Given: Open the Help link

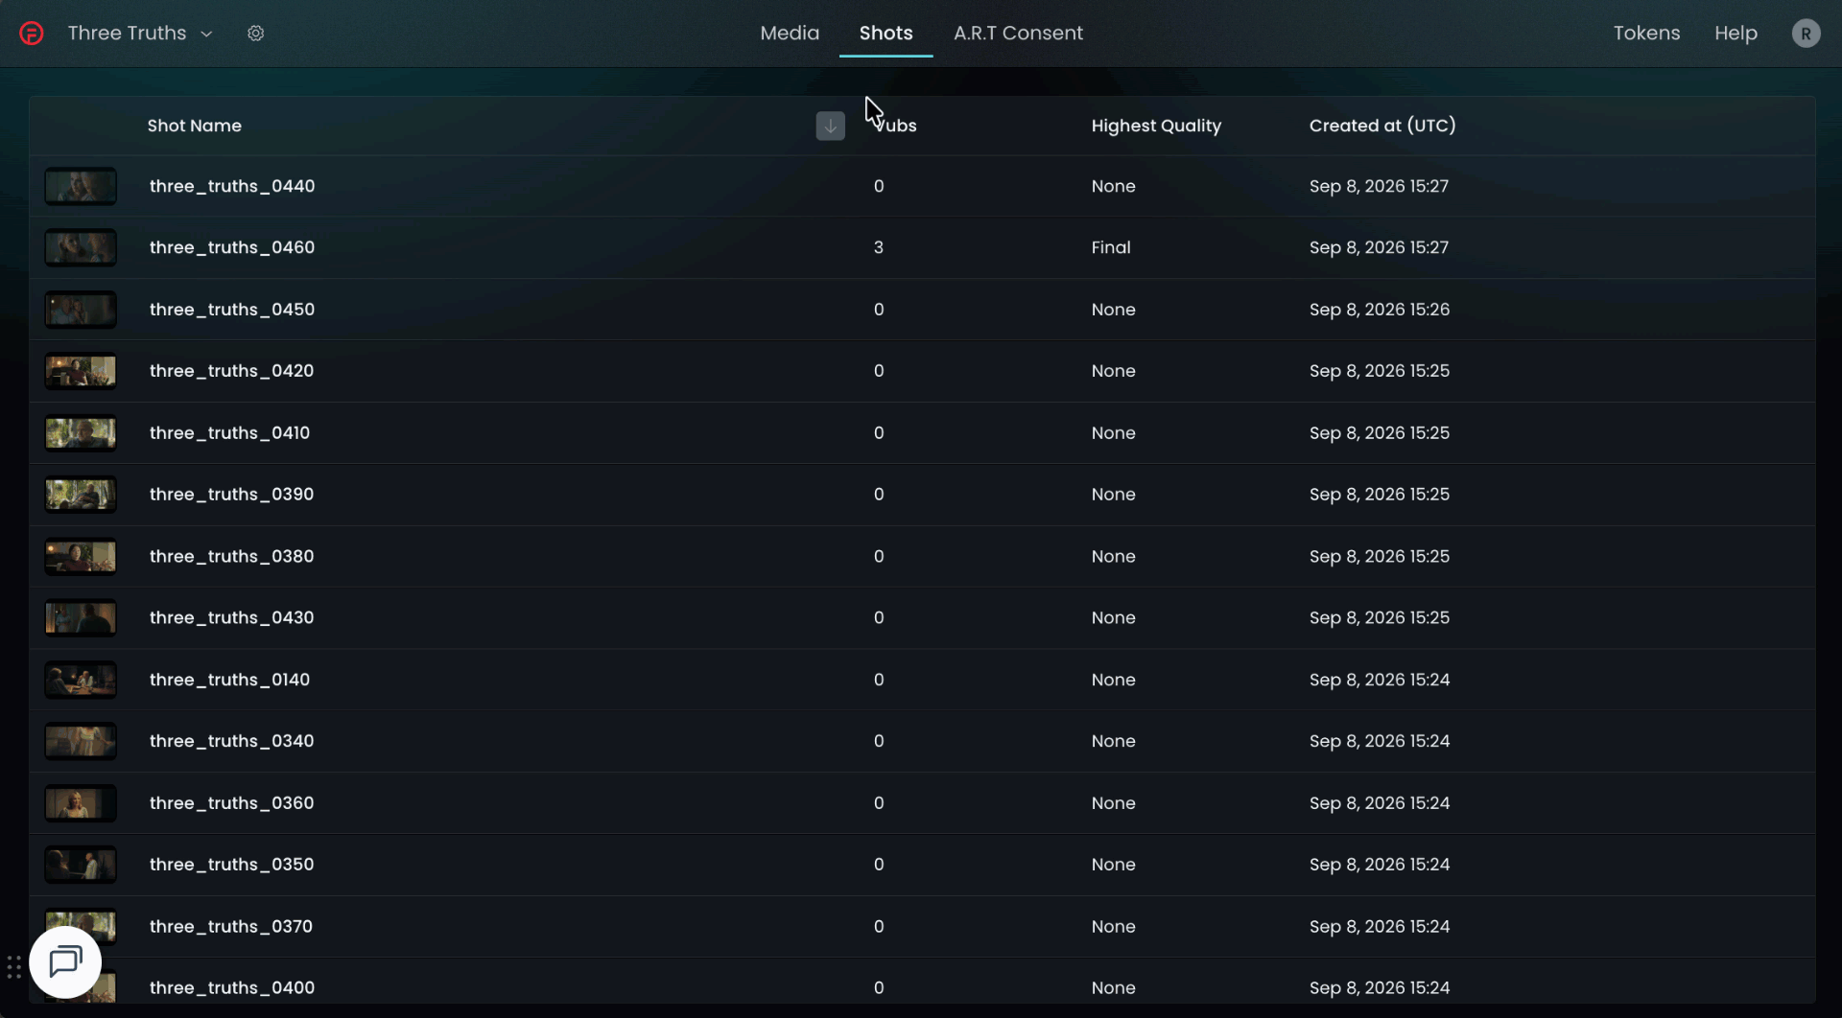Looking at the screenshot, I should coord(1736,34).
